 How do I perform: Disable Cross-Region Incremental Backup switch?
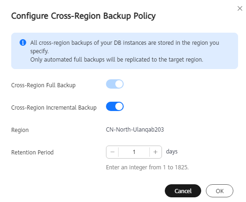click(x=115, y=106)
